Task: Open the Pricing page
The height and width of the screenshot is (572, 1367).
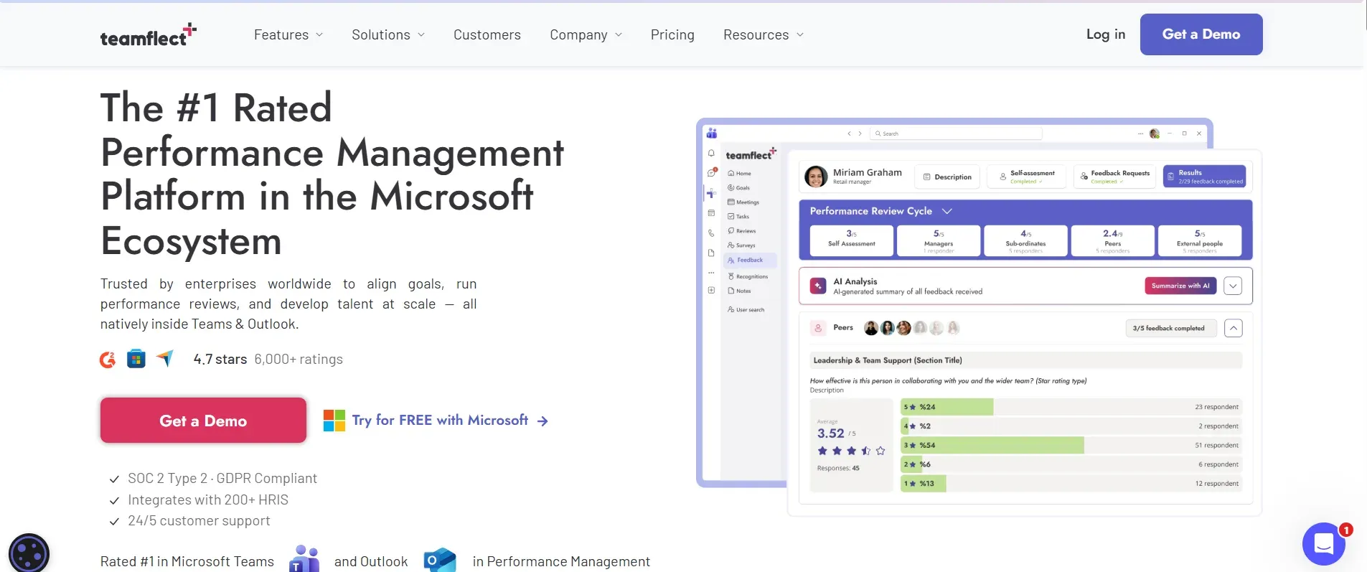Action: point(672,34)
